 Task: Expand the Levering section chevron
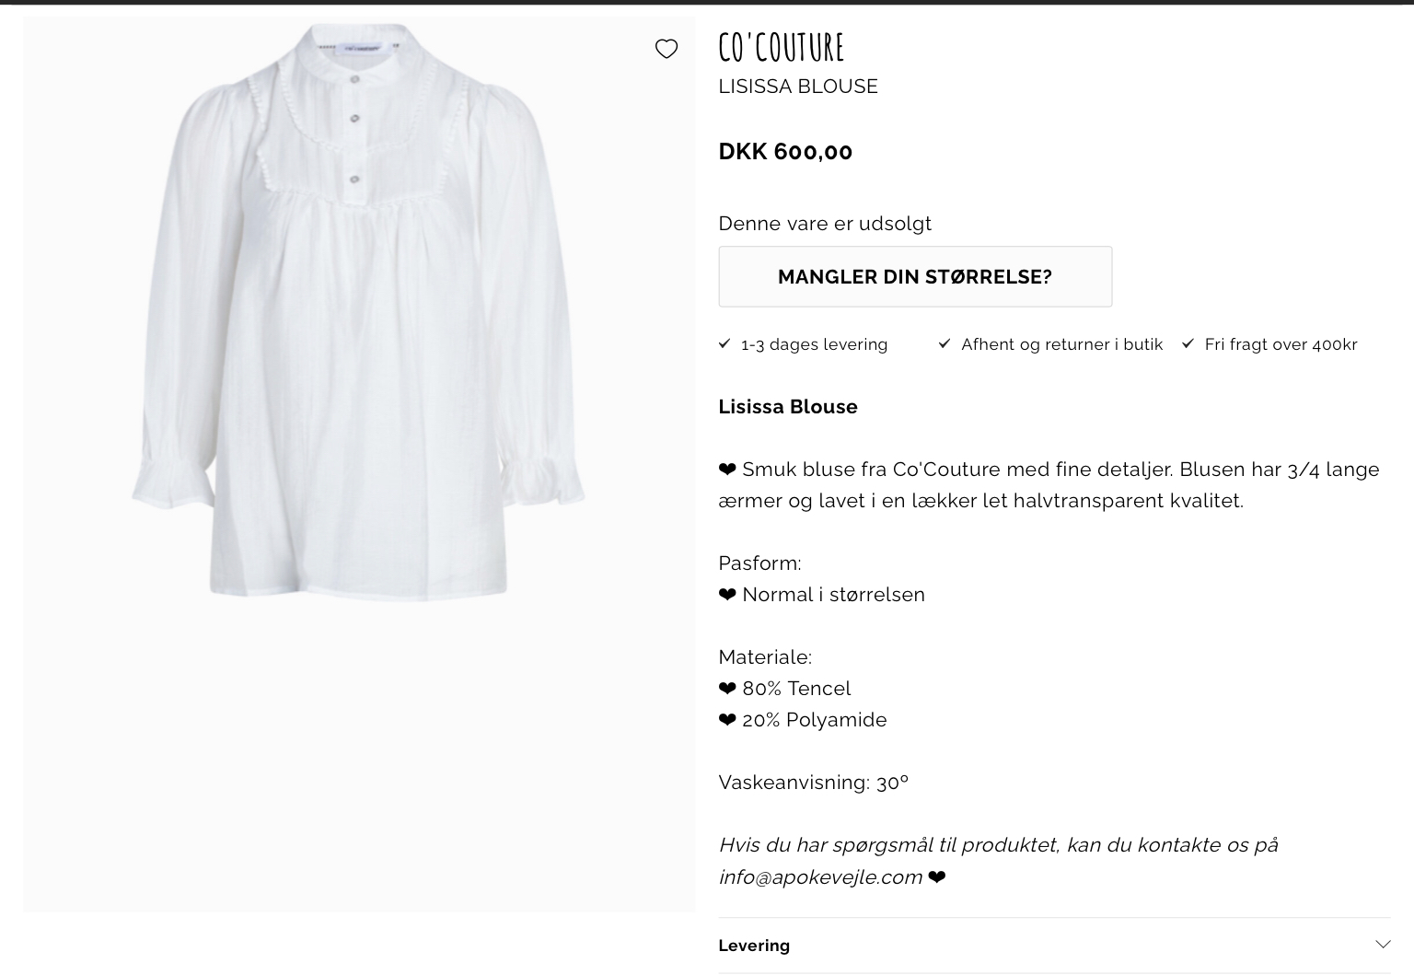tap(1382, 945)
